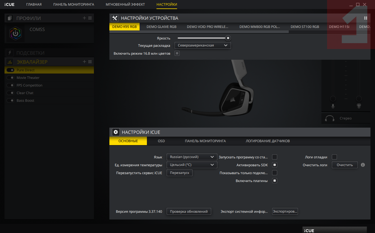Viewport: 375px width, 233px height.
Task: Click the Яркость brightness slider handle
Action: 228,38
